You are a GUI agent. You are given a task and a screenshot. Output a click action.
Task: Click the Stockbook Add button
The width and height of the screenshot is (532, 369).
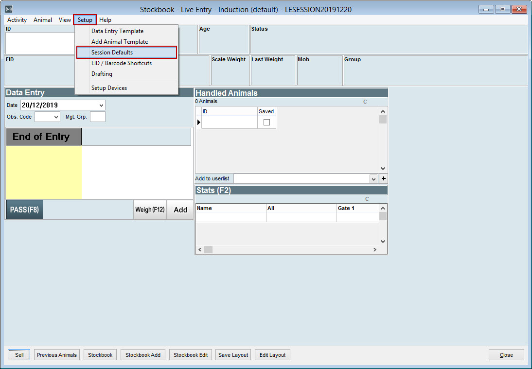click(x=143, y=355)
